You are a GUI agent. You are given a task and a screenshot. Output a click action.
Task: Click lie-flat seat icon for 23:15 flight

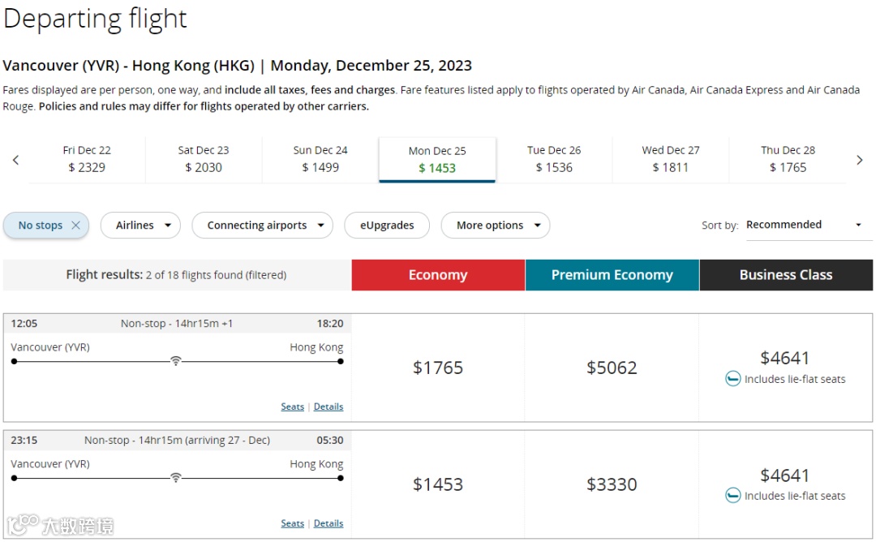click(732, 496)
